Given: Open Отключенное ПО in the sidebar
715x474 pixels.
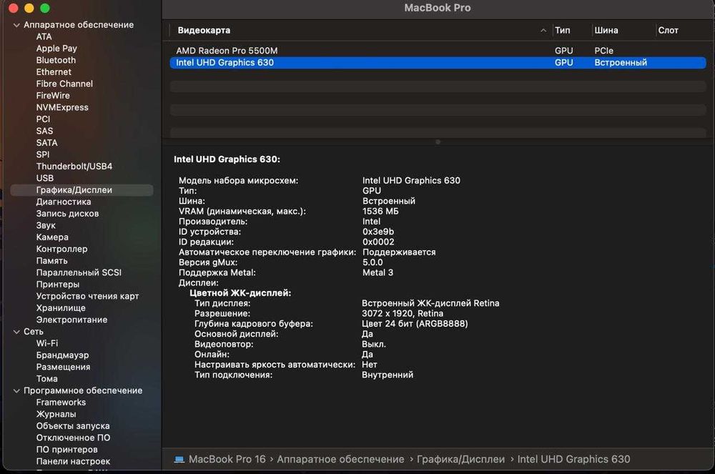Looking at the screenshot, I should [73, 438].
